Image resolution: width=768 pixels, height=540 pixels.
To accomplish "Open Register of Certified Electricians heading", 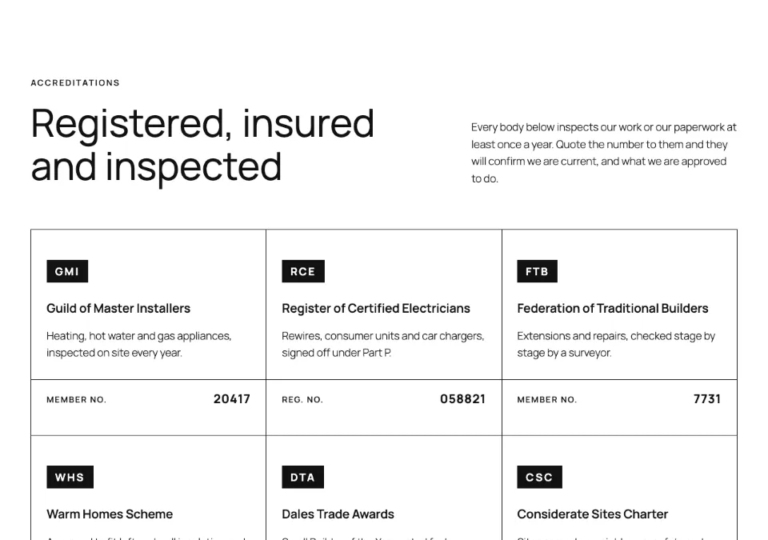I will point(376,308).
